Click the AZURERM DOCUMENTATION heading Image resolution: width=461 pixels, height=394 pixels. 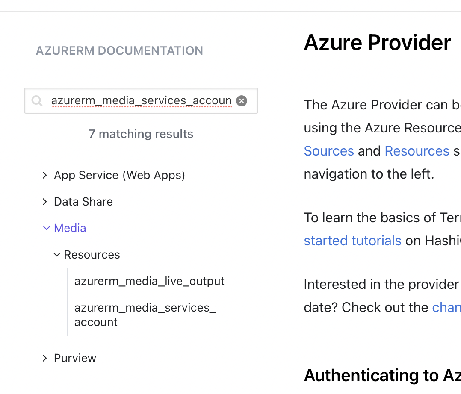click(x=119, y=50)
